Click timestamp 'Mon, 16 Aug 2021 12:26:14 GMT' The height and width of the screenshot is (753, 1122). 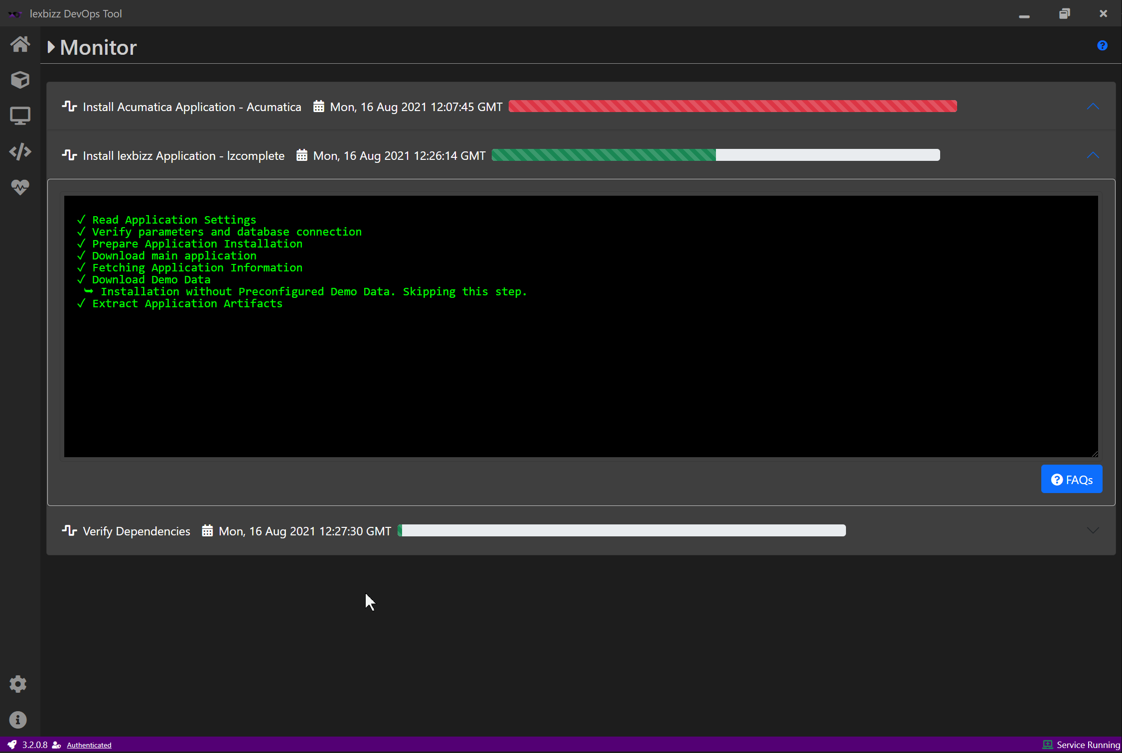[400, 156]
